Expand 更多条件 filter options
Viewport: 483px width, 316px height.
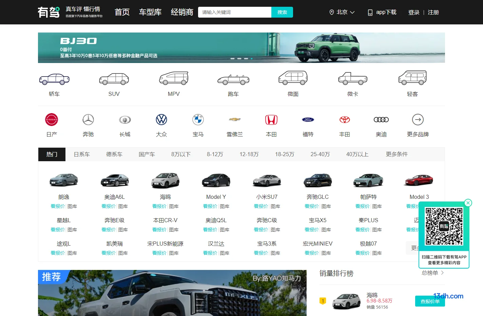pyautogui.click(x=397, y=154)
